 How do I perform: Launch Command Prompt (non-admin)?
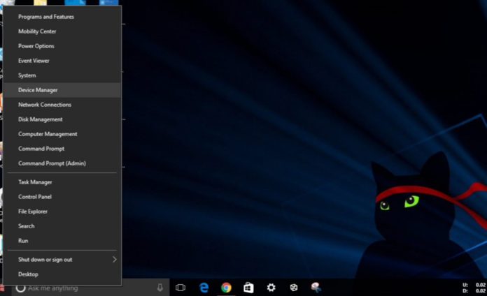coord(62,149)
